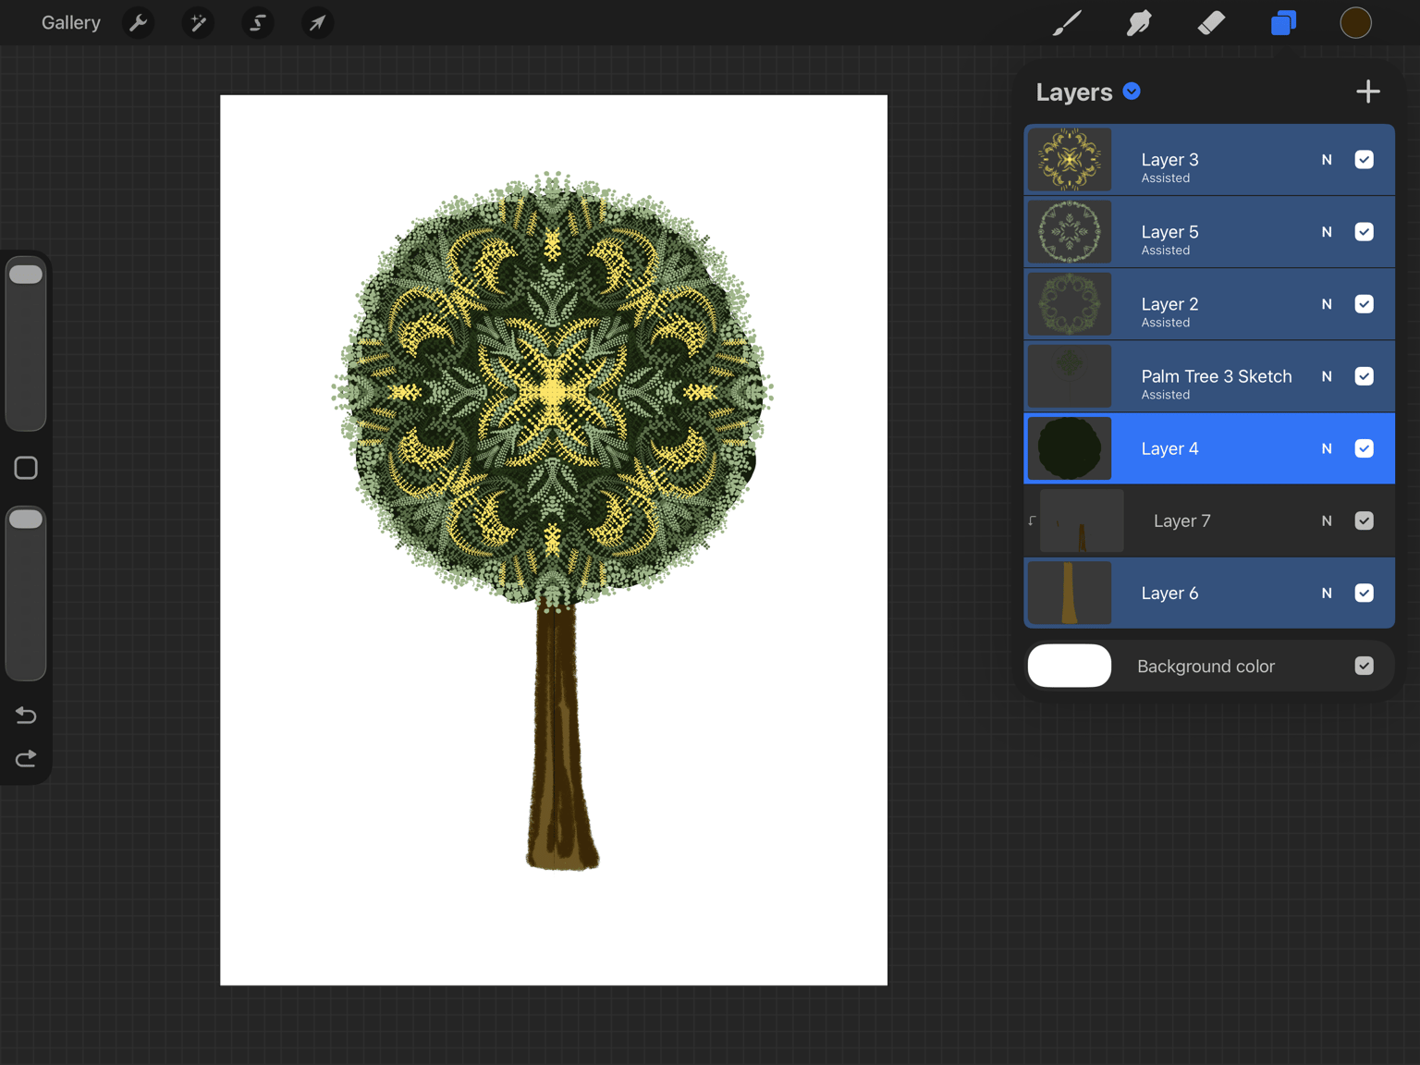The width and height of the screenshot is (1420, 1065).
Task: Click the brush opacity slider handle
Action: [26, 520]
